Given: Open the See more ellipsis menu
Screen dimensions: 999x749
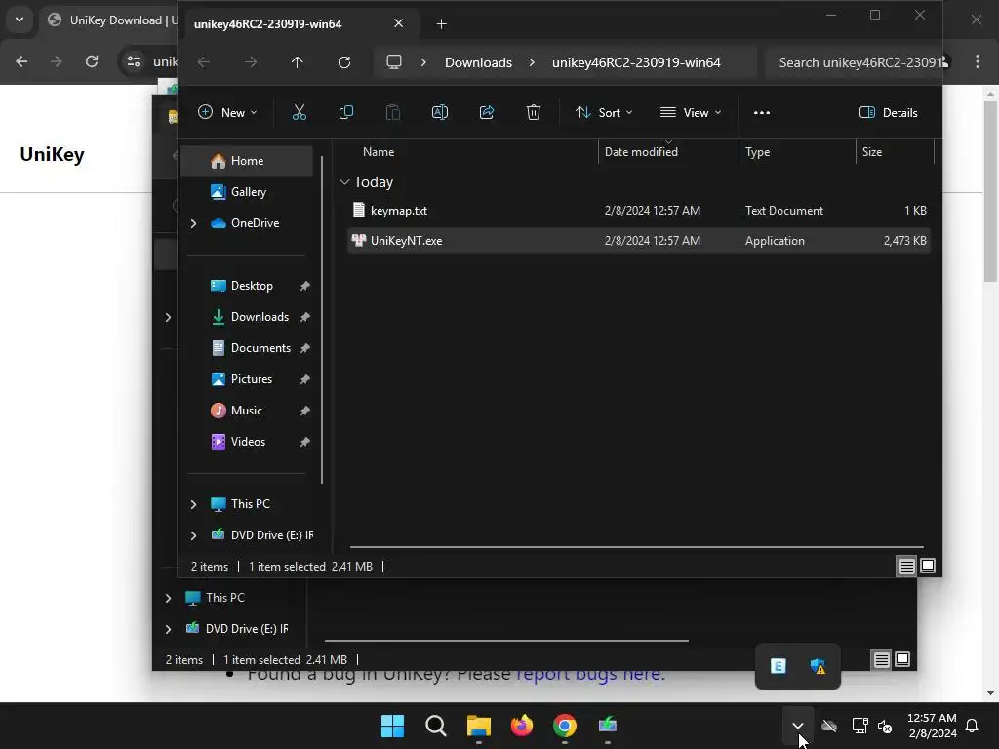Looking at the screenshot, I should 761,113.
